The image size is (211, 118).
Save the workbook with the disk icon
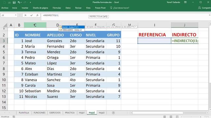(14, 2)
